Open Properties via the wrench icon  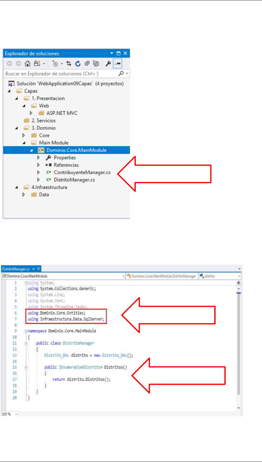pos(108,64)
